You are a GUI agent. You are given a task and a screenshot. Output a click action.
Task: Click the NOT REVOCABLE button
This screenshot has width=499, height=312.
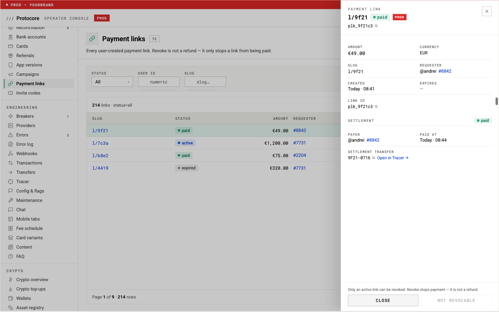click(456, 301)
